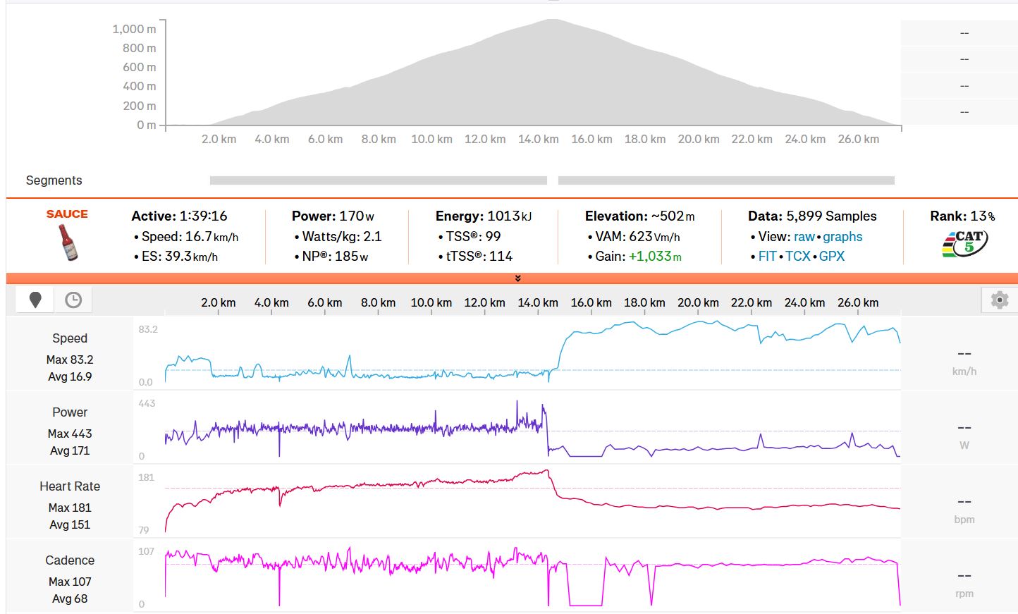Download the FIT file export
Viewport: 1018px width, 614px height.
[767, 257]
